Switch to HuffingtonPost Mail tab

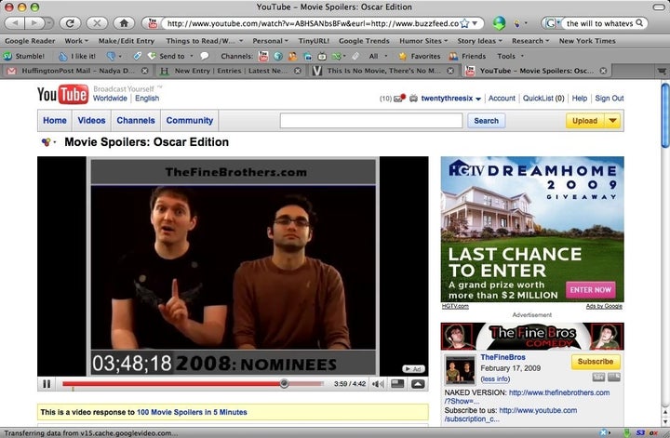tap(77, 71)
